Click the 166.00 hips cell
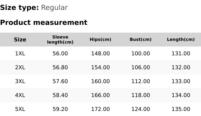 point(100,95)
